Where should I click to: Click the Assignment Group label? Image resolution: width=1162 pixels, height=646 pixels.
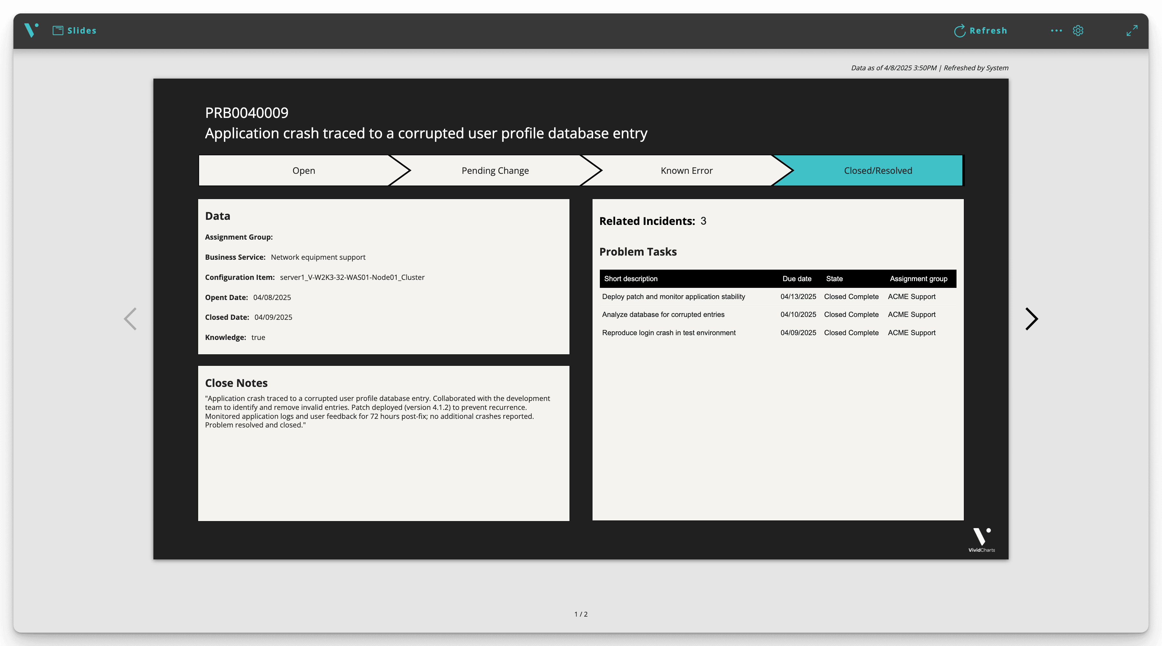(x=239, y=237)
